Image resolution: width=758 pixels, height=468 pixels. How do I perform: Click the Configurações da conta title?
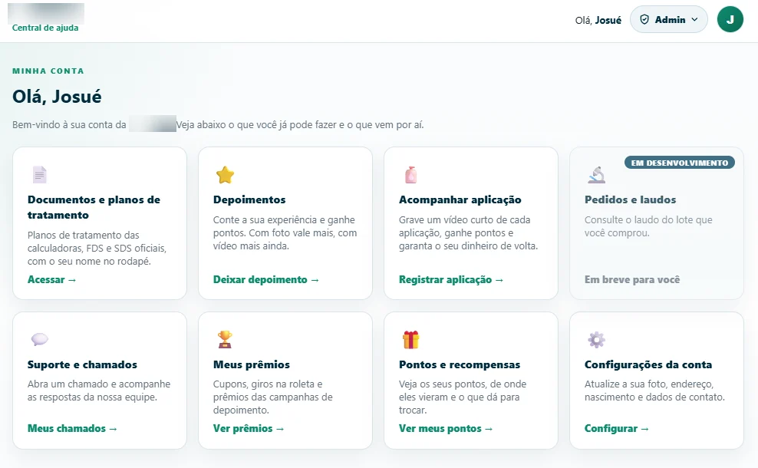tap(648, 364)
